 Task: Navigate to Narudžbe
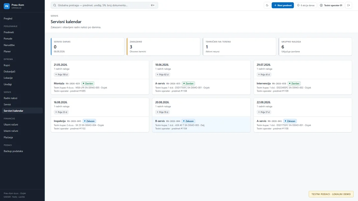tap(22, 45)
